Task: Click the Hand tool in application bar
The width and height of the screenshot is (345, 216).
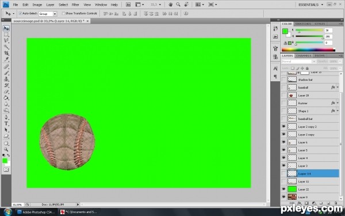Action: point(170,5)
